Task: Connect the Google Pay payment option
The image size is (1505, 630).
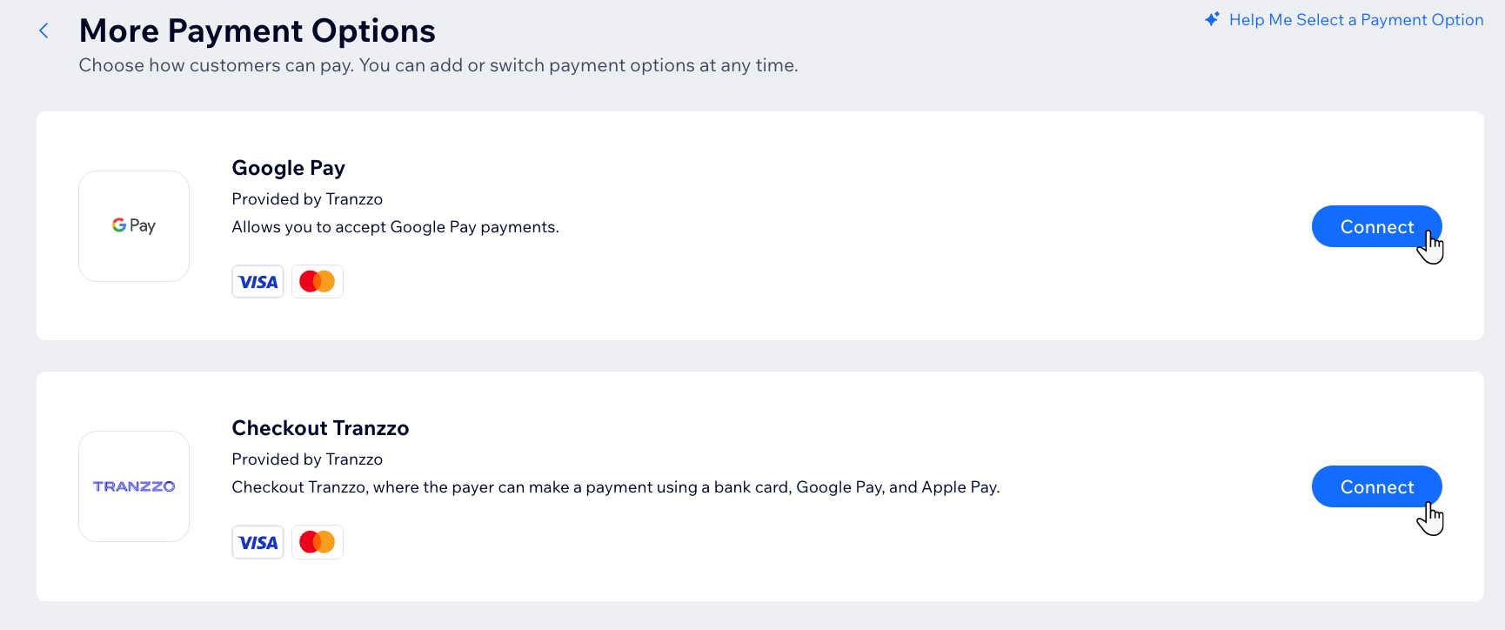Action: click(x=1376, y=226)
